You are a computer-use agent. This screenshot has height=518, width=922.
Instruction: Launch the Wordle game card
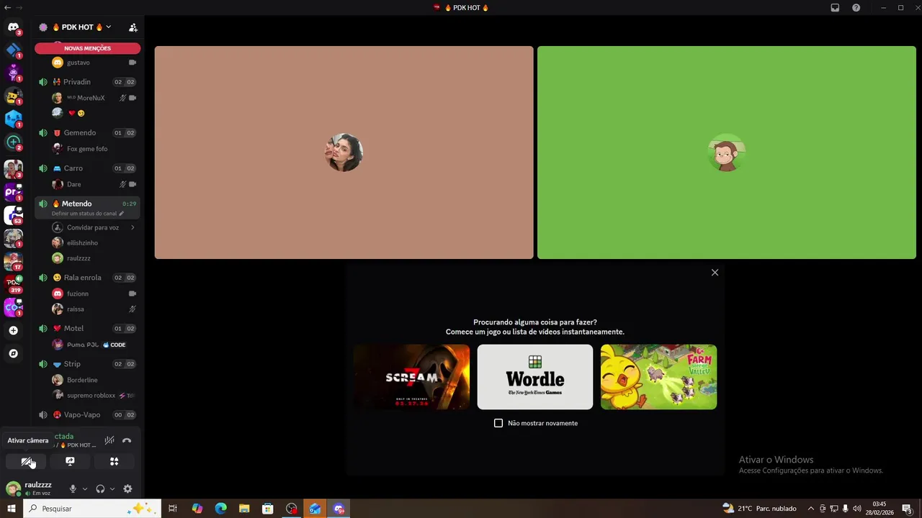point(535,377)
